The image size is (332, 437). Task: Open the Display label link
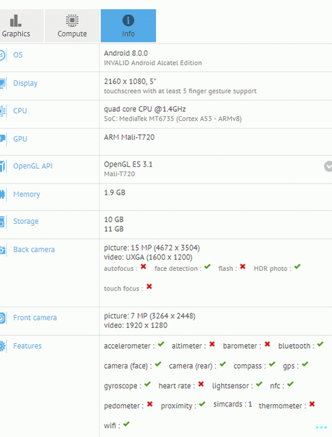pos(25,84)
